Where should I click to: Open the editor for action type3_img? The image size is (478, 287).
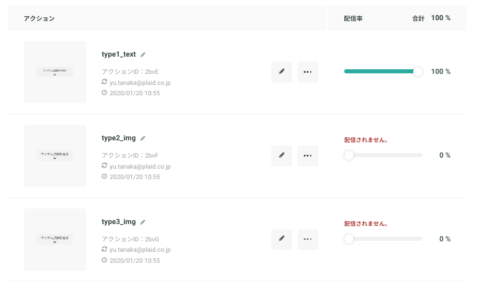tap(282, 240)
